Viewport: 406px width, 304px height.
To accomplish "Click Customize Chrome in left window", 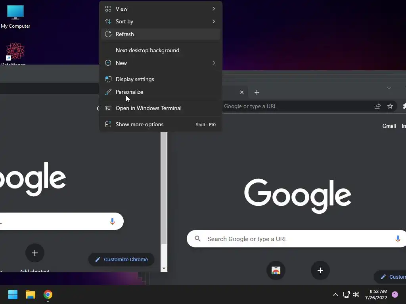I will pyautogui.click(x=121, y=259).
